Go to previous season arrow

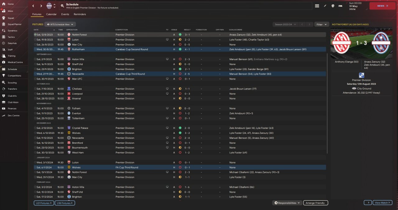point(302,24)
